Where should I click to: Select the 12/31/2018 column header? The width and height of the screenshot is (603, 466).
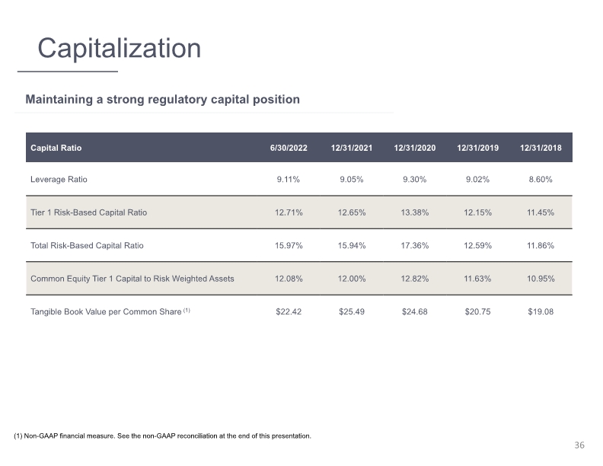point(541,148)
